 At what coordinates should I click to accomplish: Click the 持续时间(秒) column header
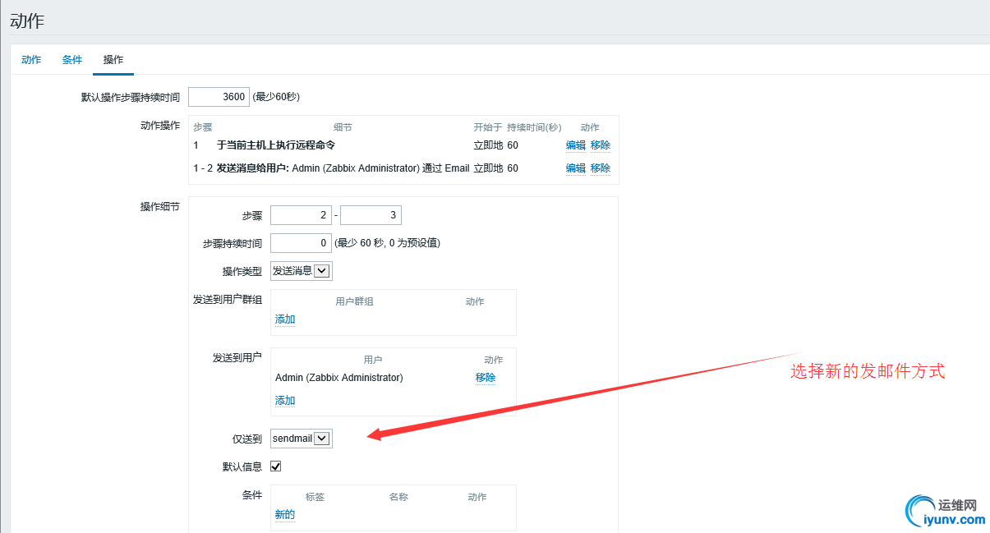tap(534, 127)
